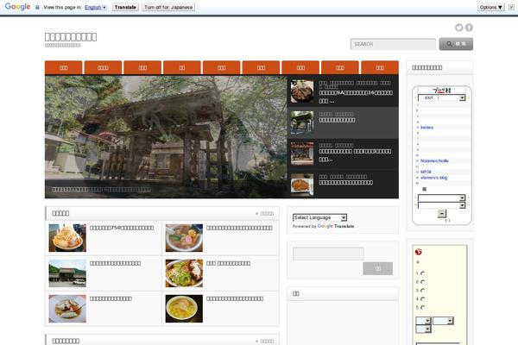Open the Noramen blog link
Screen dimensions: 518x345
tap(434, 160)
